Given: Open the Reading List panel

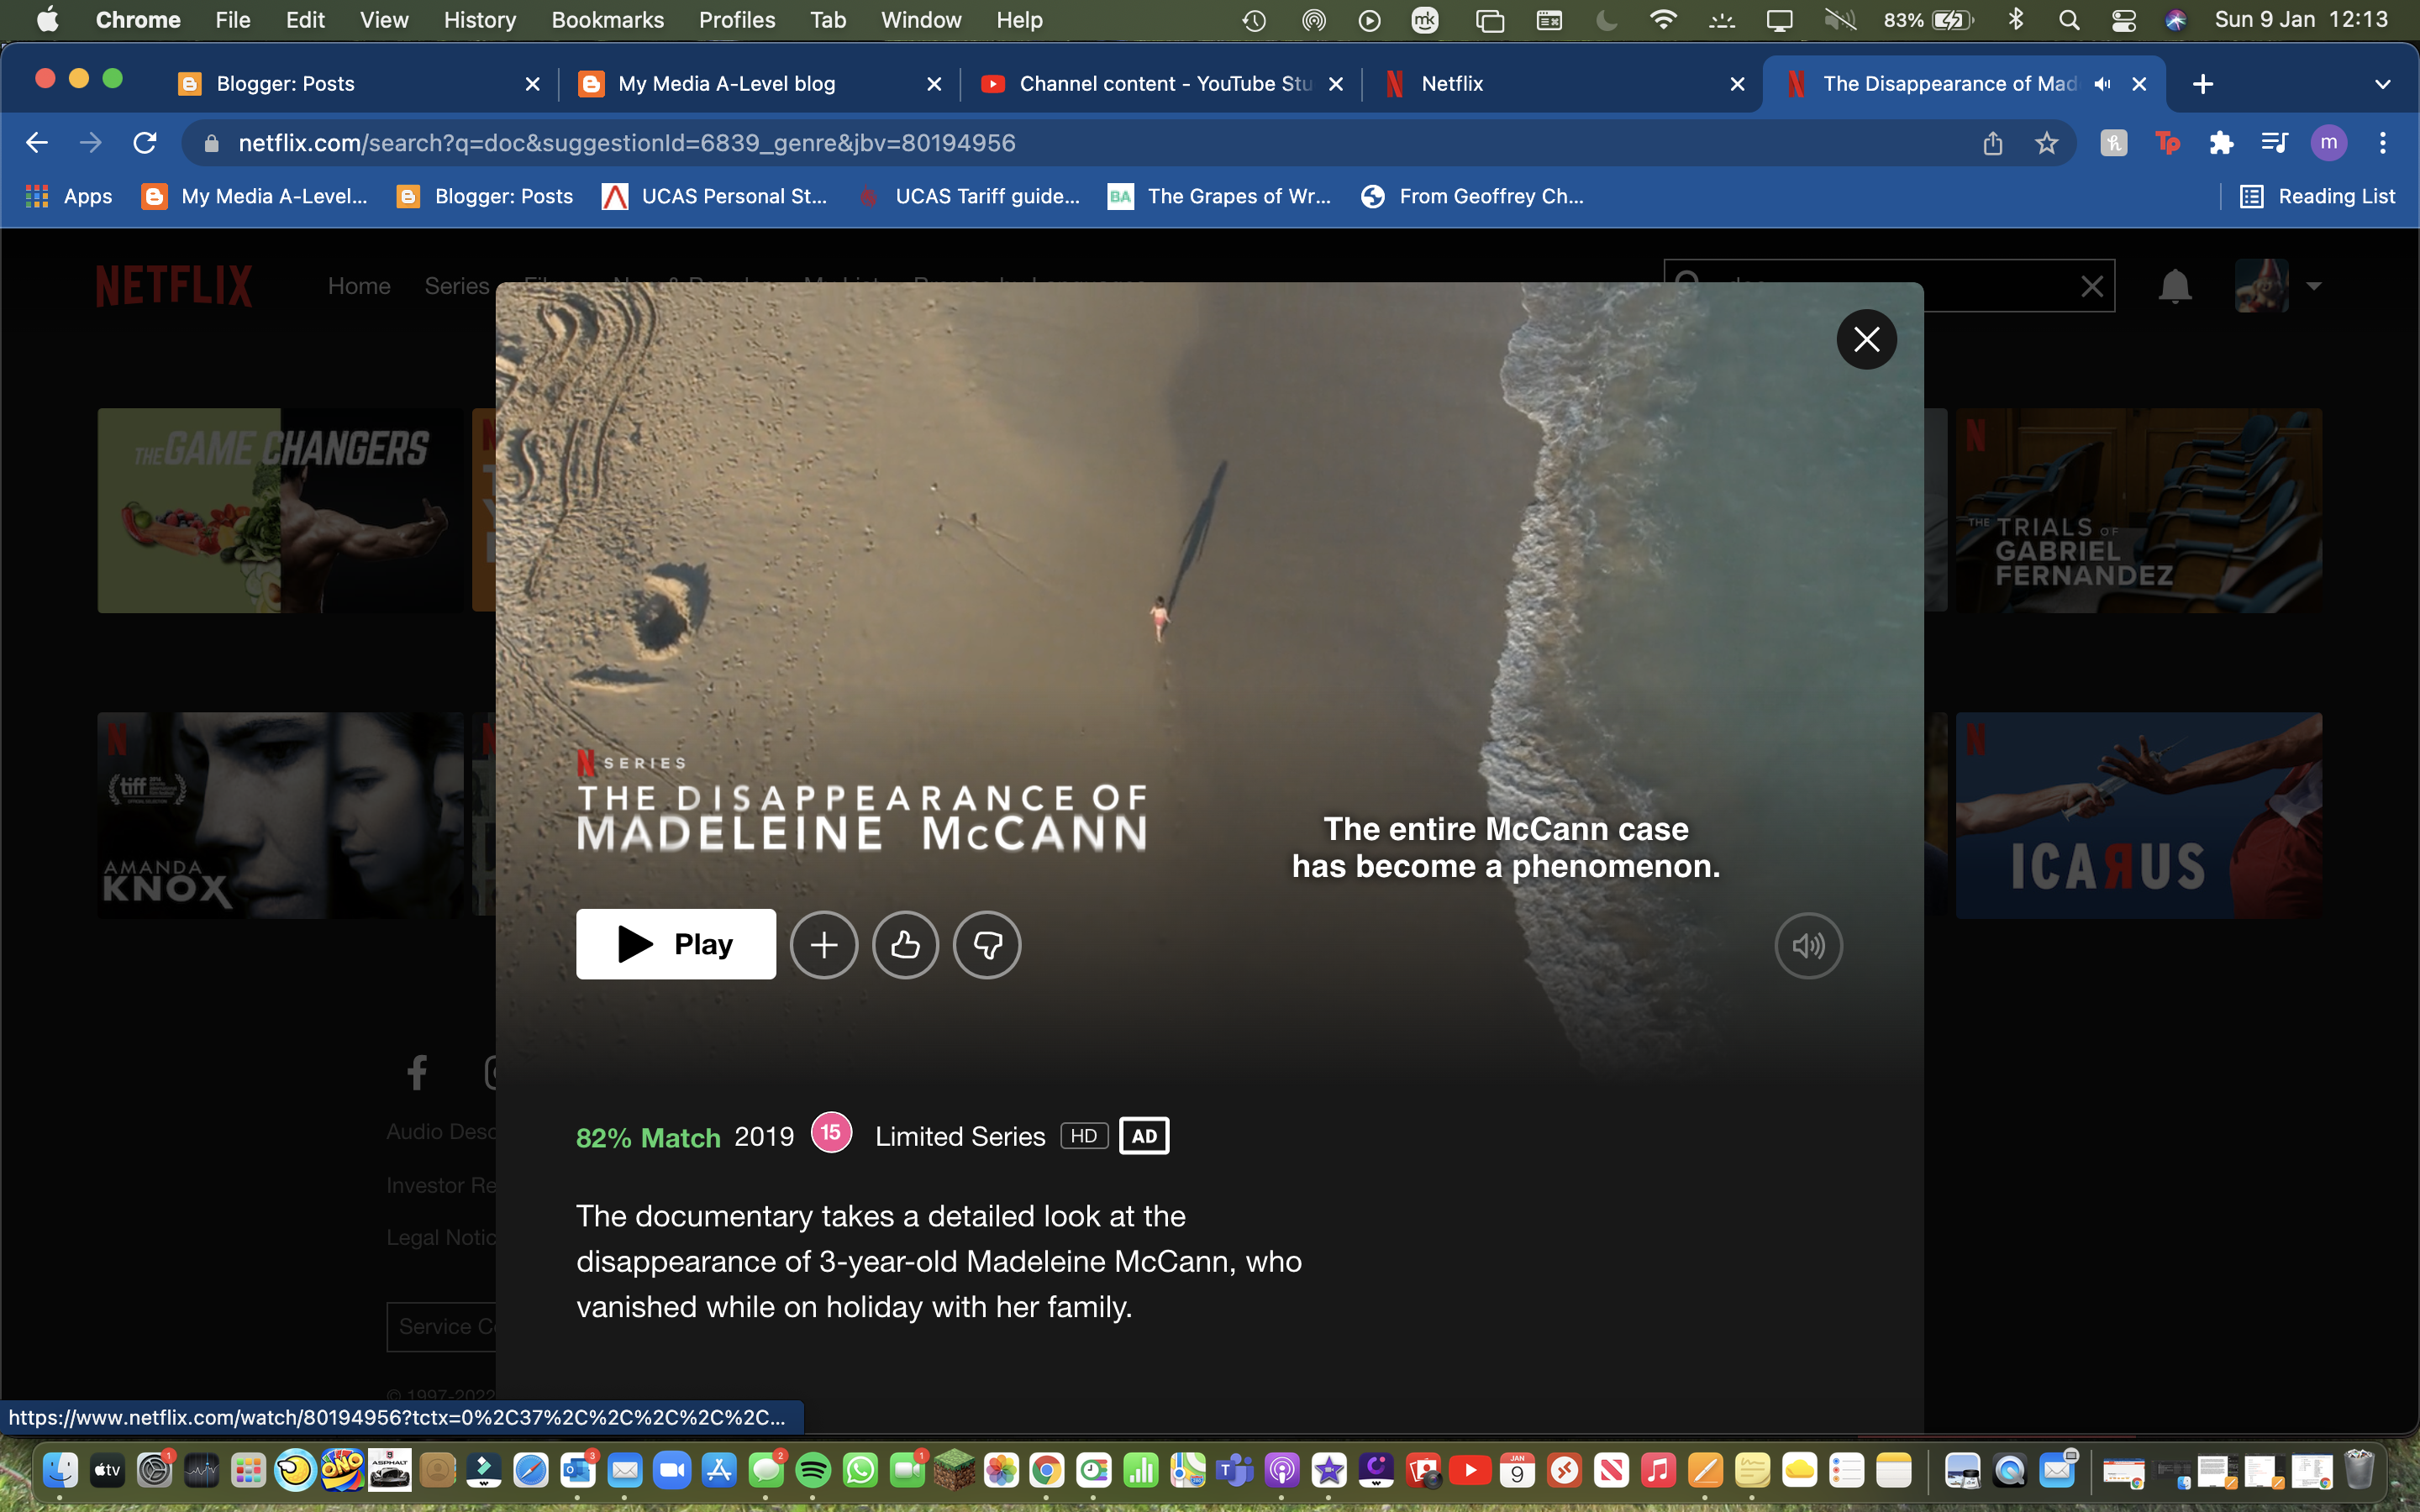Looking at the screenshot, I should coord(2317,197).
